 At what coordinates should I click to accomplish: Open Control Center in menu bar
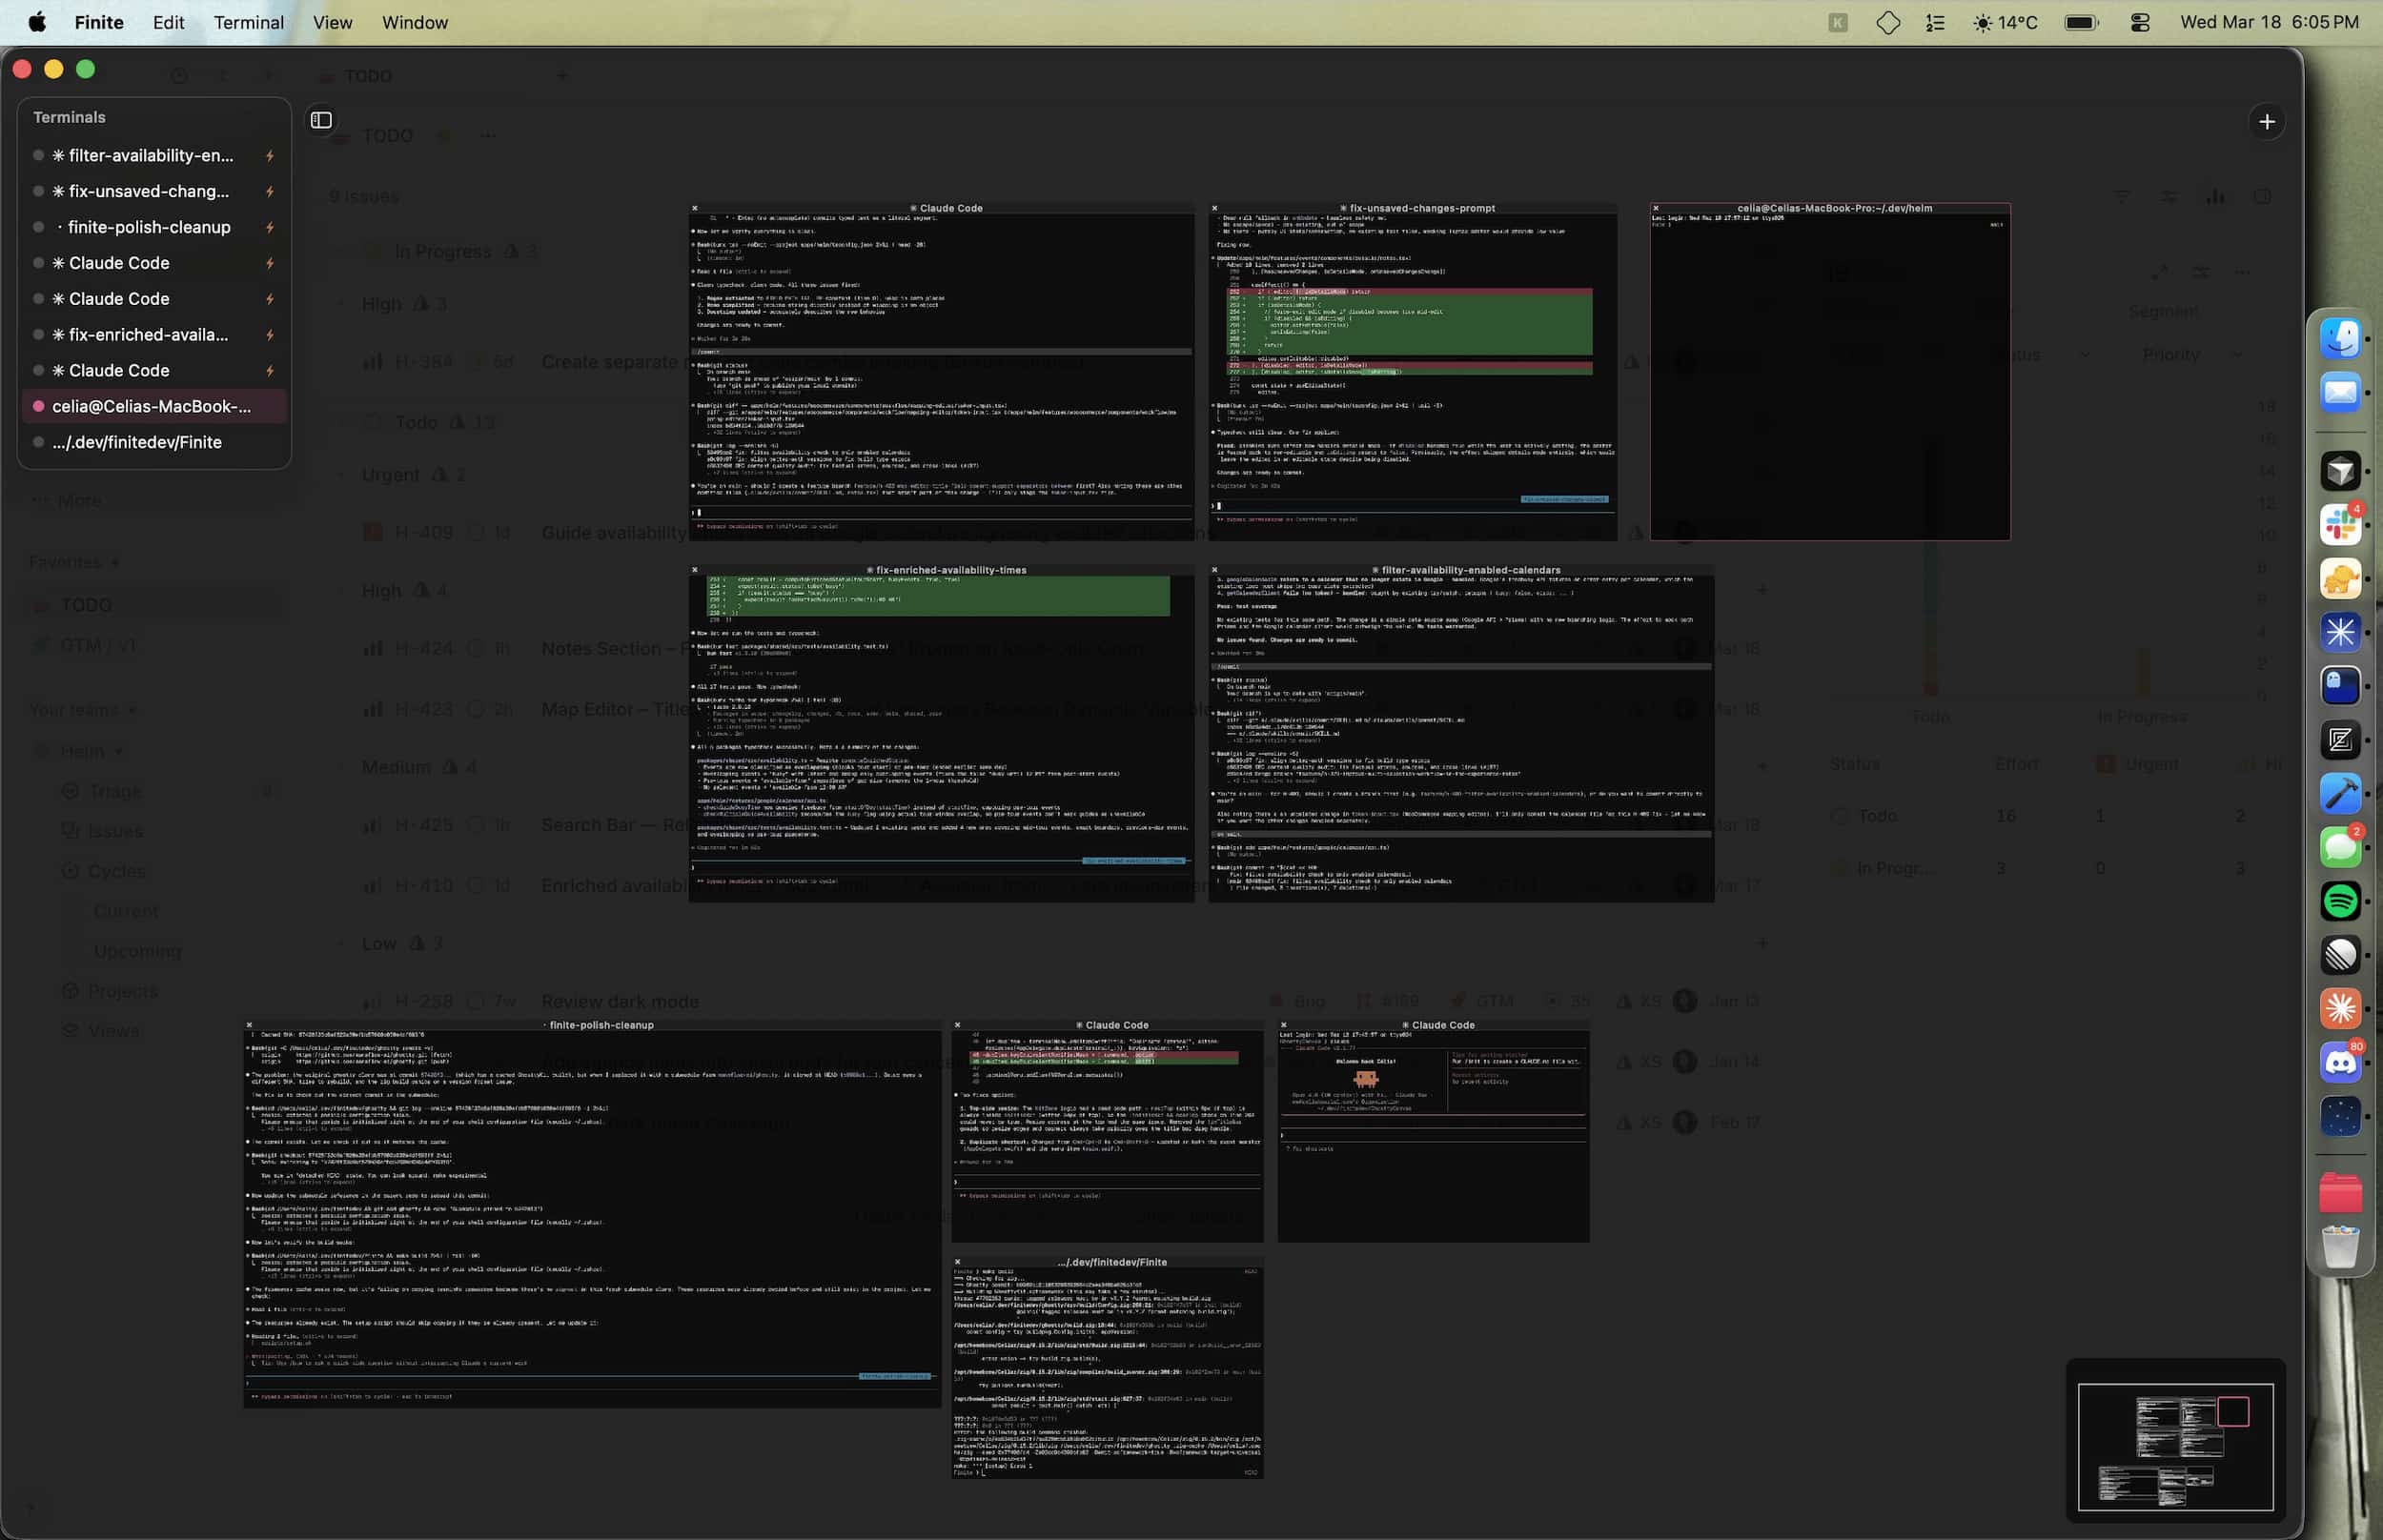(2139, 22)
